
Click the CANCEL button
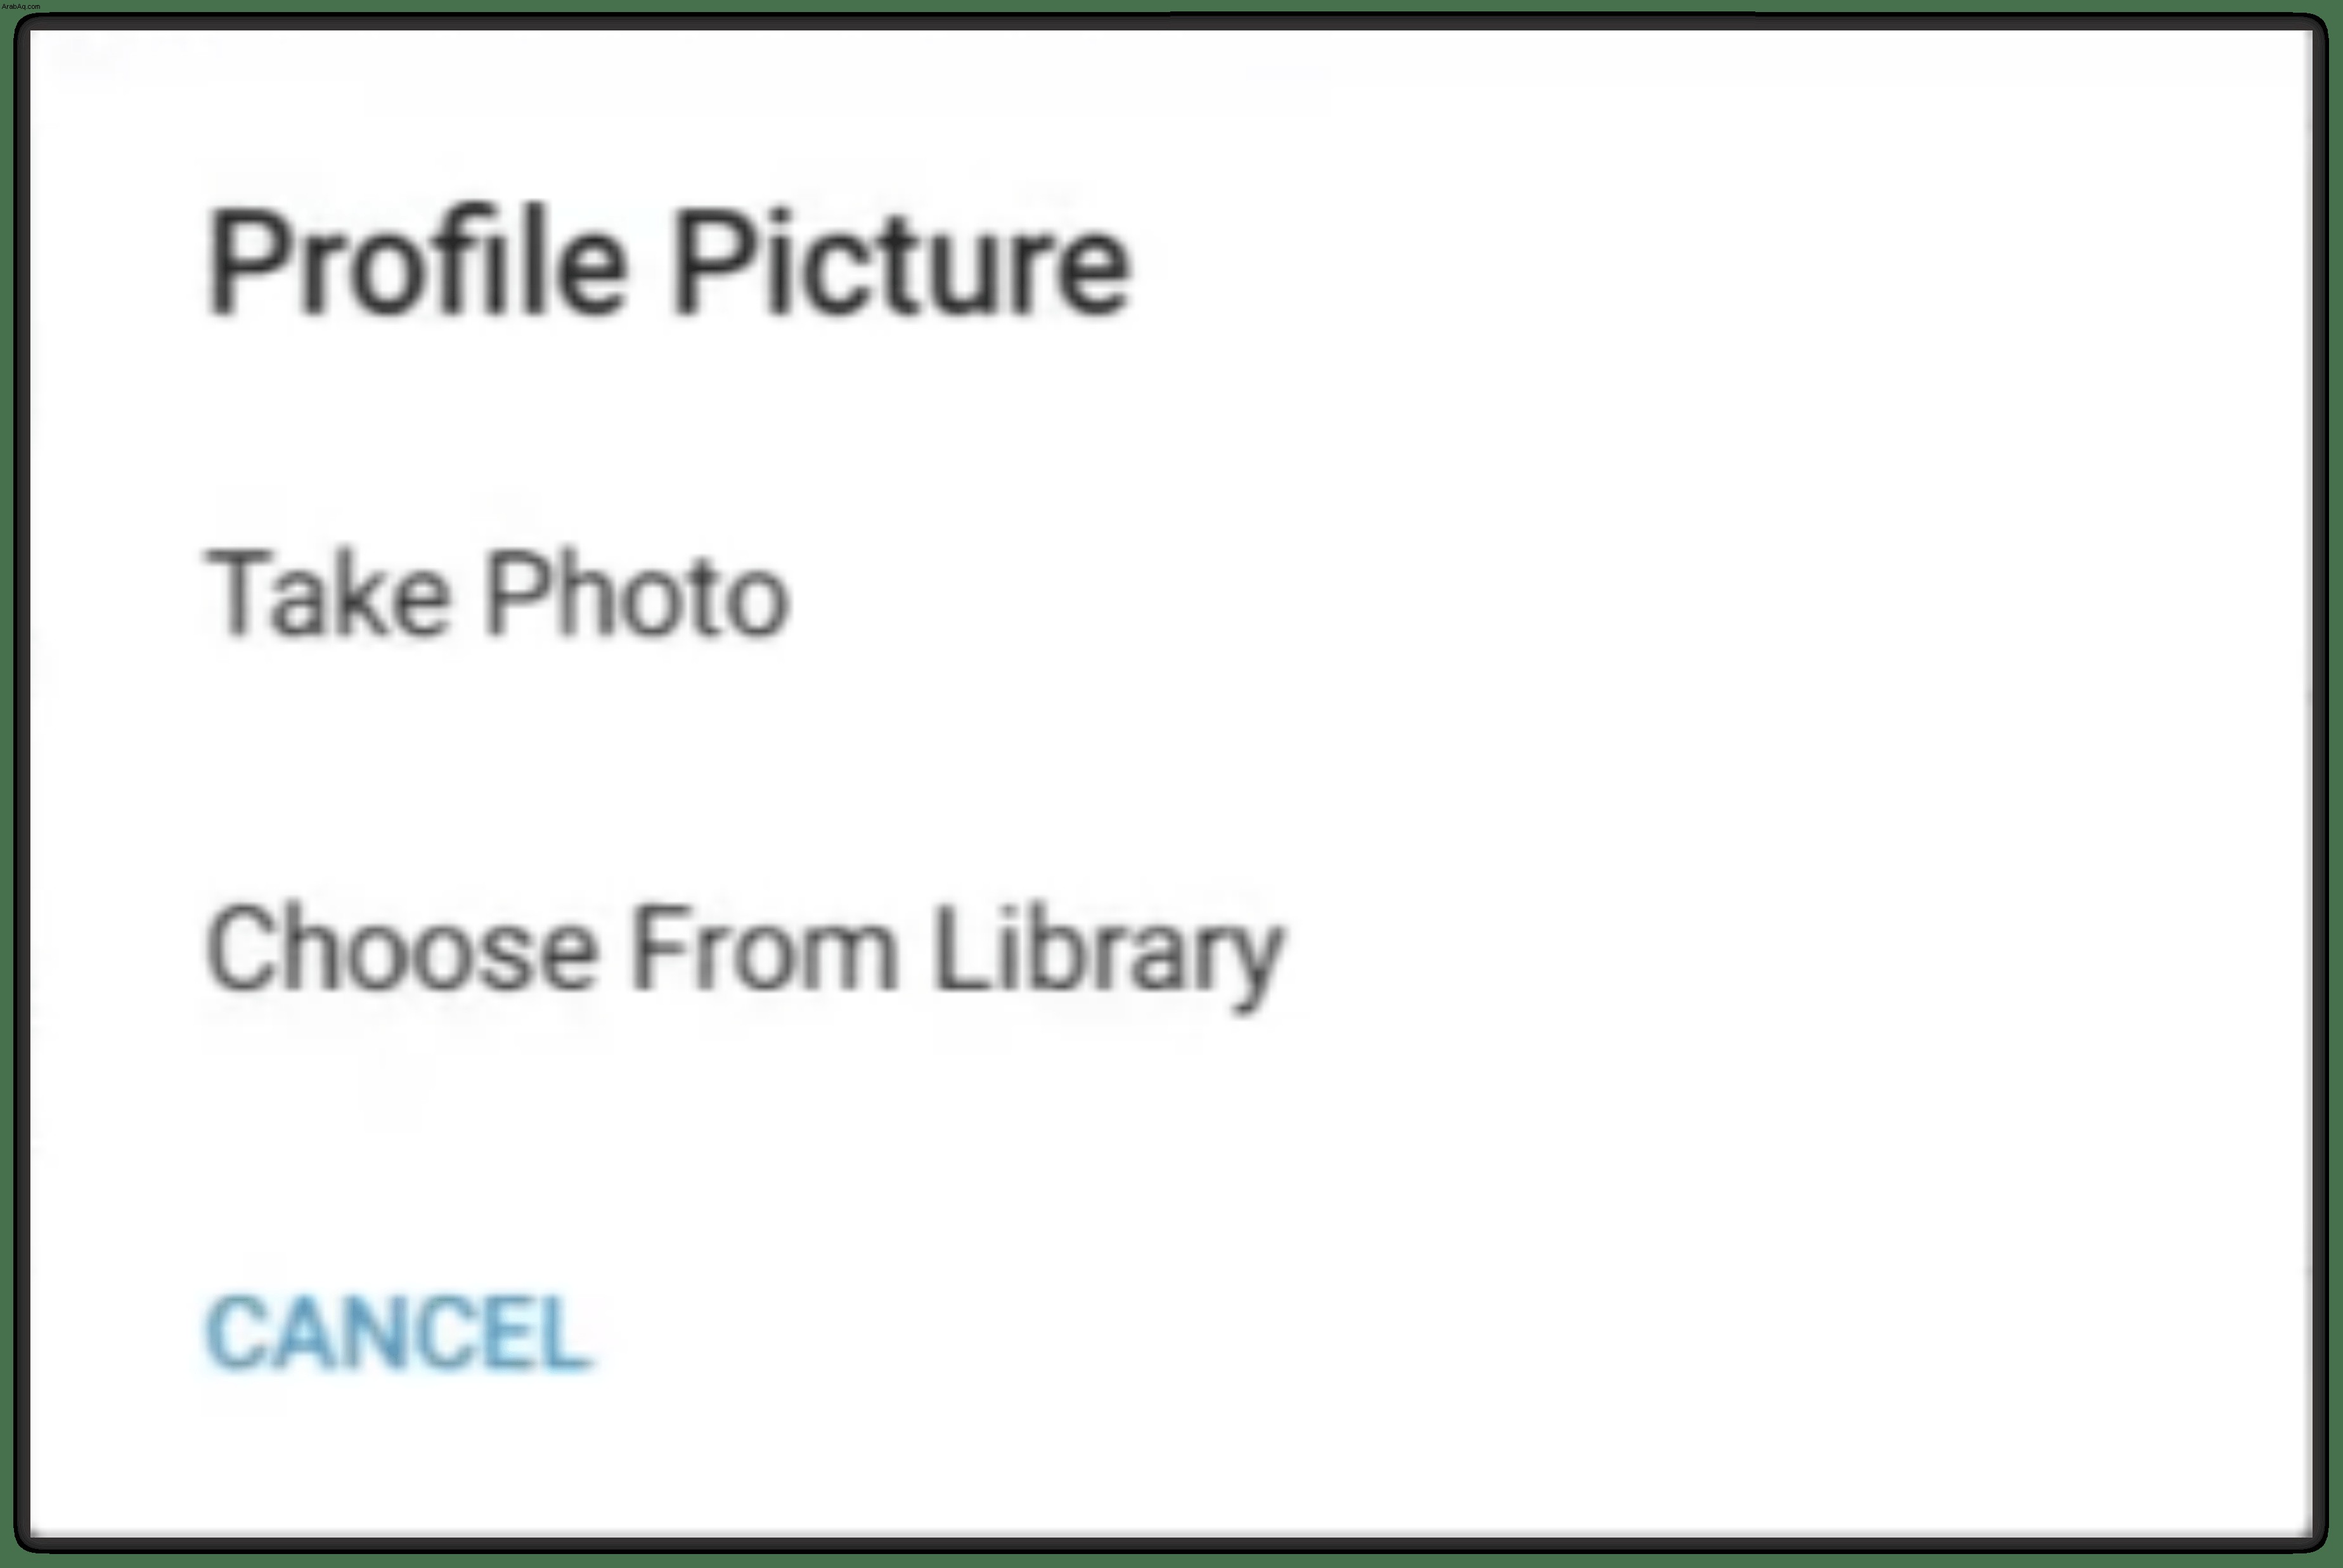[398, 1333]
